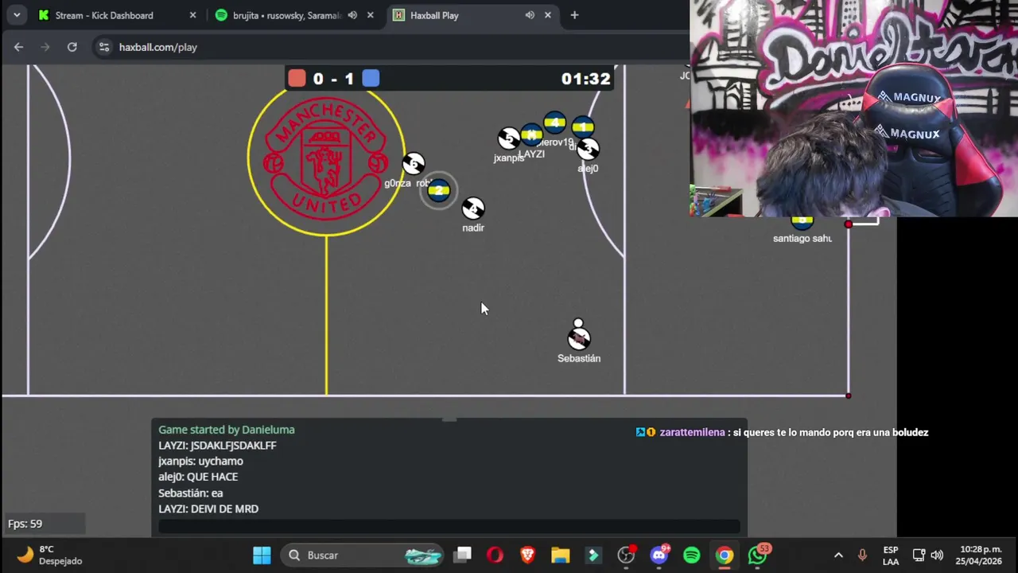Click the Sebastián player disc

[579, 339]
